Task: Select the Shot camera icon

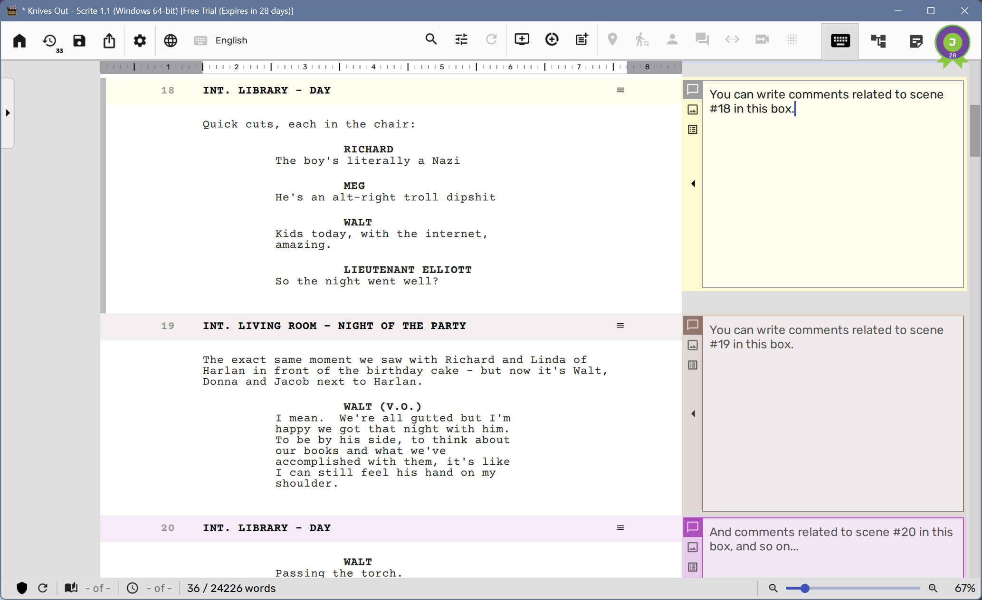Action: [762, 39]
